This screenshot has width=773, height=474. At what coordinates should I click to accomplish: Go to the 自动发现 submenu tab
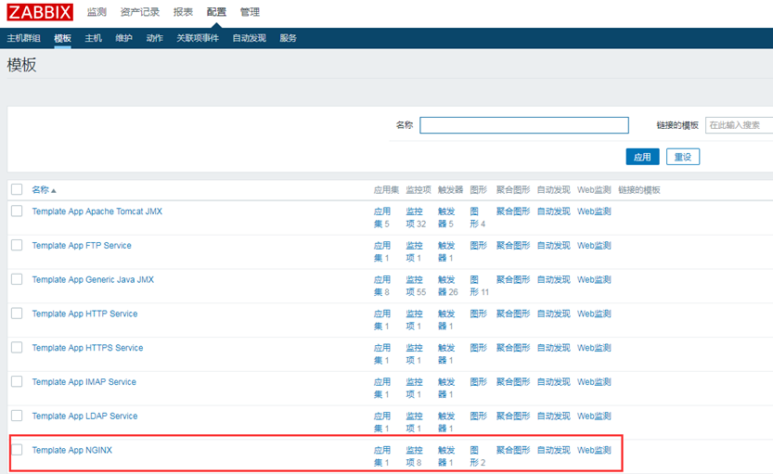[249, 38]
